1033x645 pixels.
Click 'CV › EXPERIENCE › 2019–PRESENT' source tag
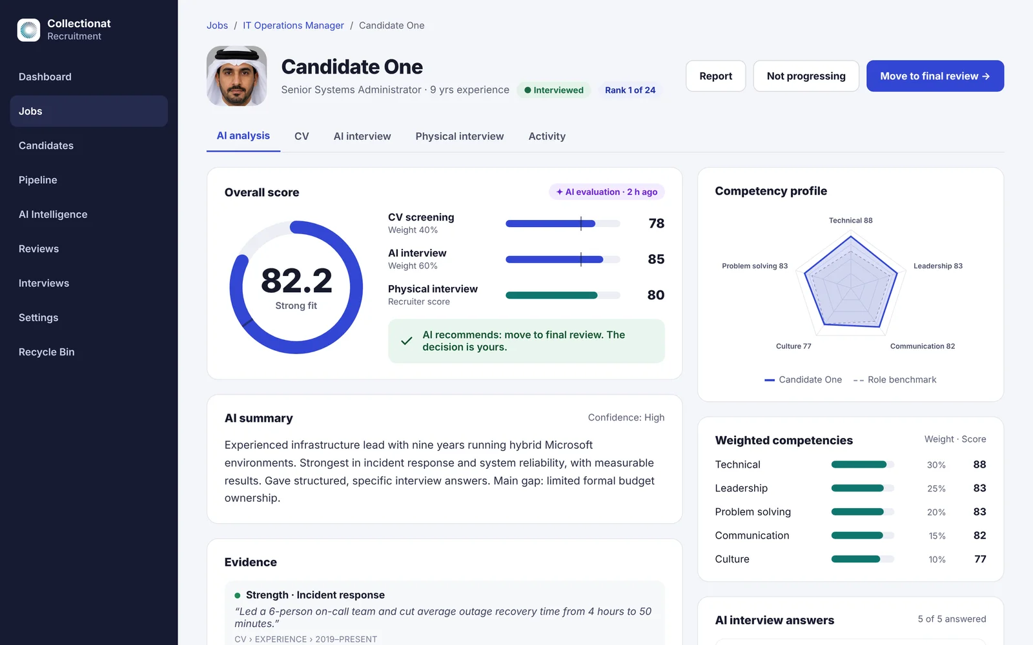306,639
